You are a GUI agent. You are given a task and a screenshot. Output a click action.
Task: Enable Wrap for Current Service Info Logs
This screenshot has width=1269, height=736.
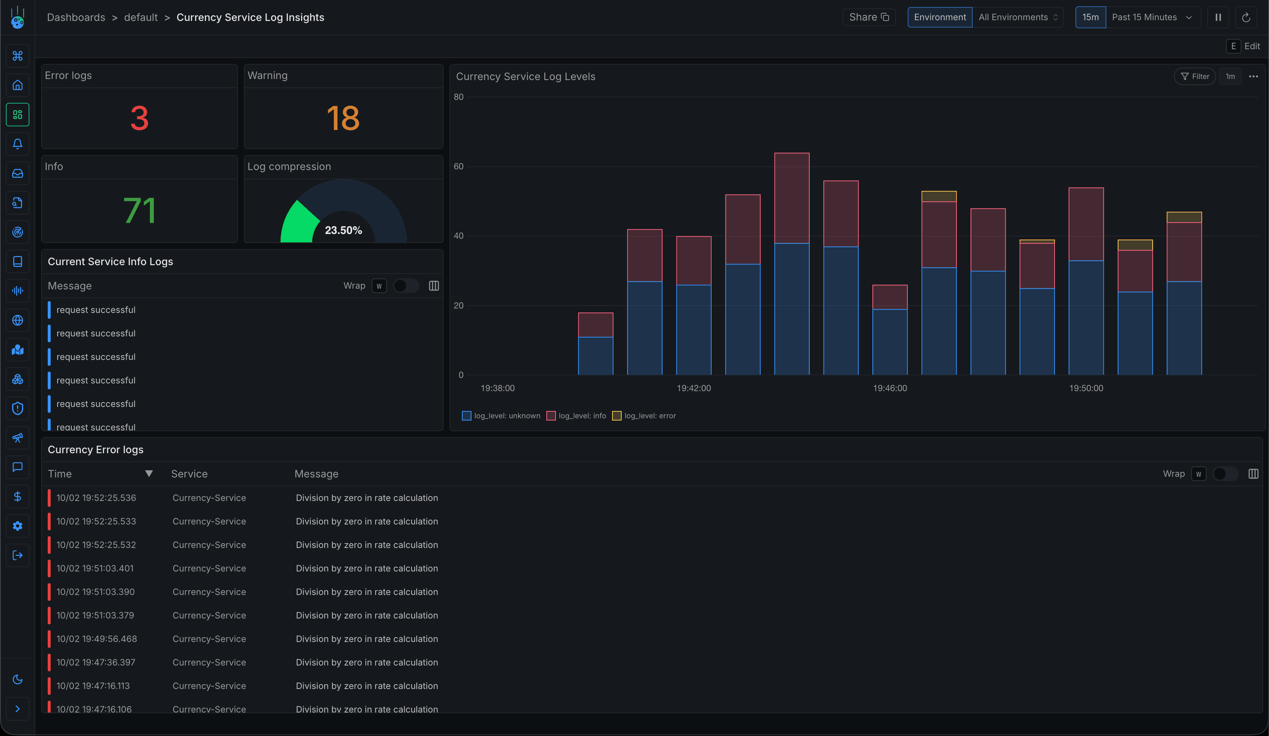click(406, 286)
